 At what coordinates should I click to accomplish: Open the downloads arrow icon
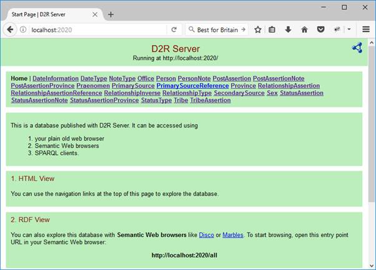(289, 29)
